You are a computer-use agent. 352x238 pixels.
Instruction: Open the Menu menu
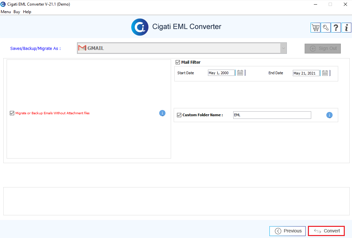click(x=6, y=12)
